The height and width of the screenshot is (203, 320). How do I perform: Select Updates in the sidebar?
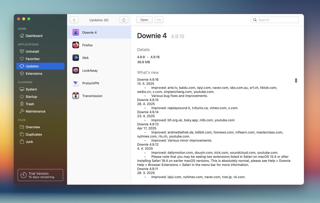(40, 66)
